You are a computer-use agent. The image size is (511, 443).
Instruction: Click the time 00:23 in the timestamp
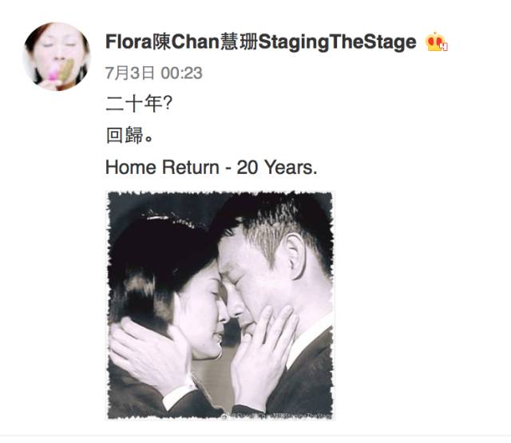pyautogui.click(x=181, y=73)
